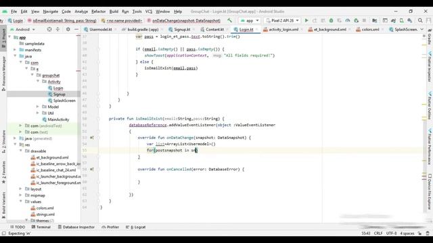Open the Profiler tool window
Screen dimensions: 433x243
(x=110, y=227)
